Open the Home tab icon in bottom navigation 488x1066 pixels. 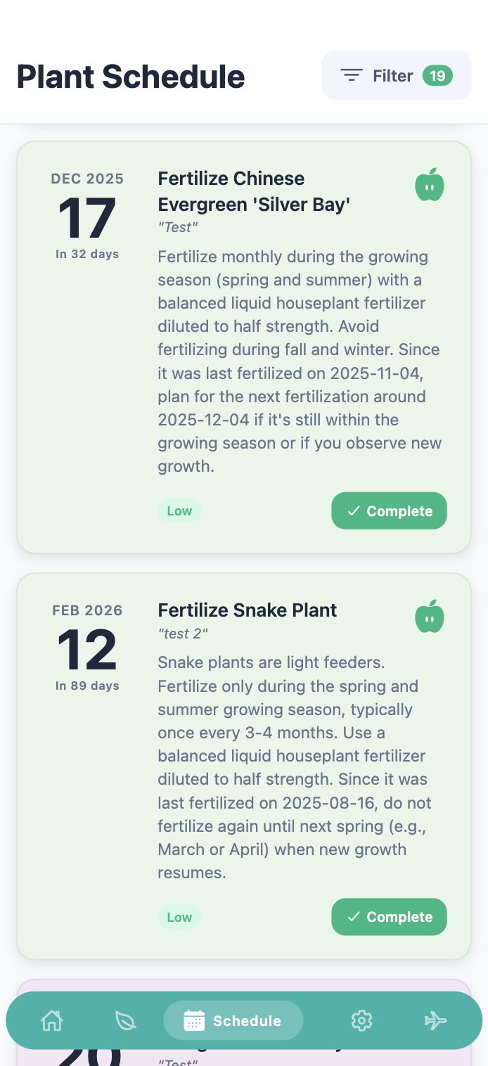coord(52,1020)
